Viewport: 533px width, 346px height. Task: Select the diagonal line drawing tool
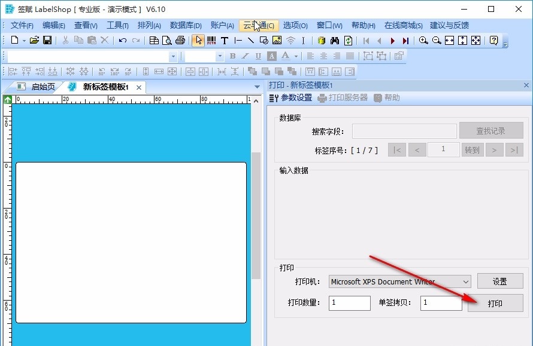point(250,40)
